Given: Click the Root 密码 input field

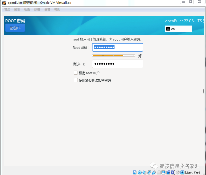Looking at the screenshot, I should click(x=117, y=47).
